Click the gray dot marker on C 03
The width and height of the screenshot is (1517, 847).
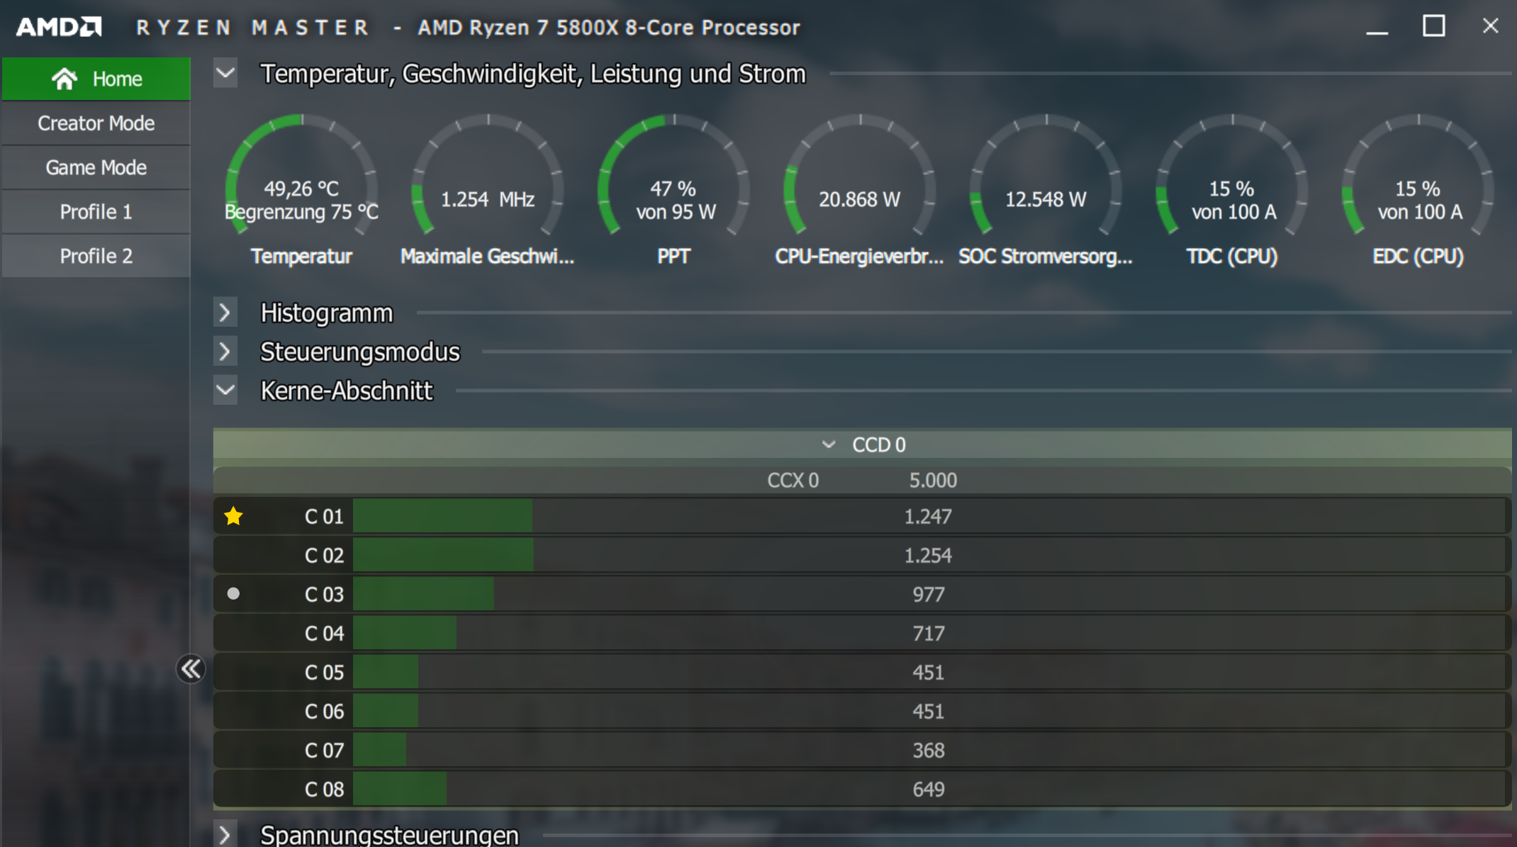pos(233,594)
